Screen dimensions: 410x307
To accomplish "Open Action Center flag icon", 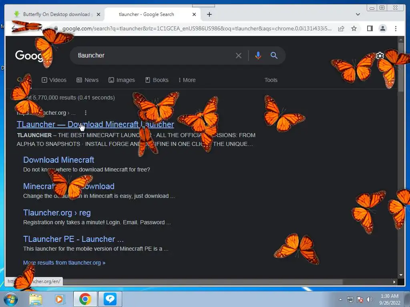I will coord(360,299).
